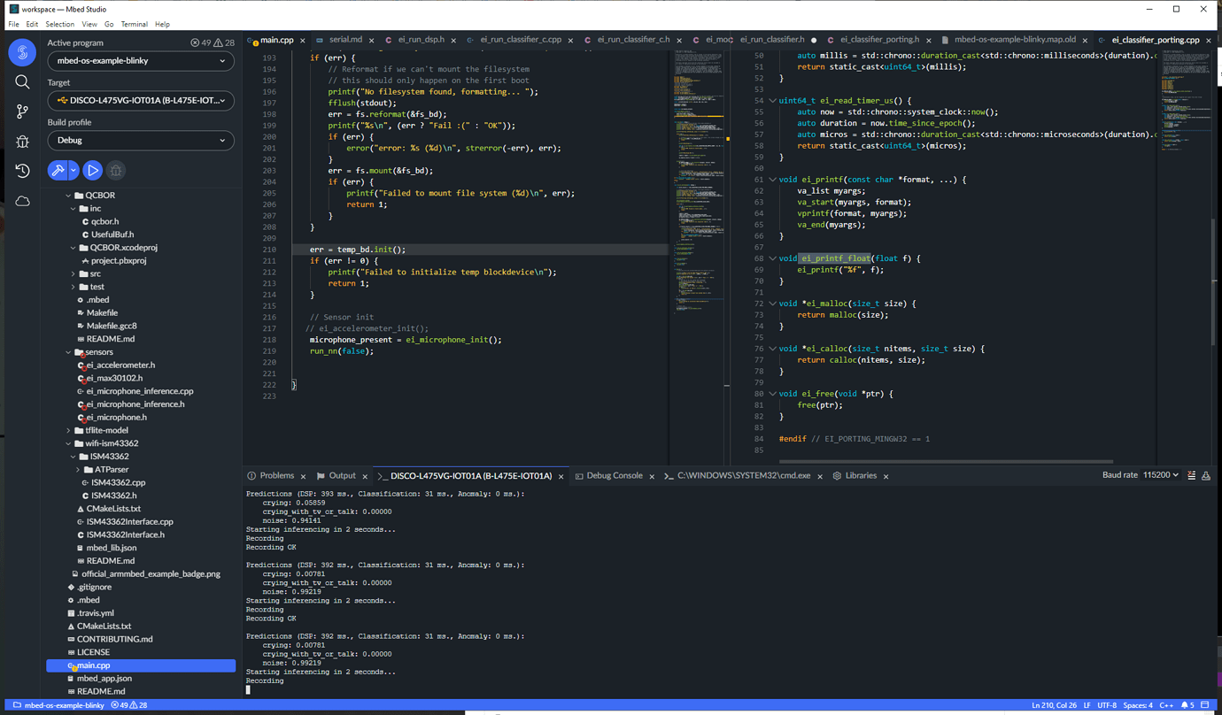1222x715 pixels.
Task: Select ei_microphone.h in the file tree
Action: pos(115,416)
